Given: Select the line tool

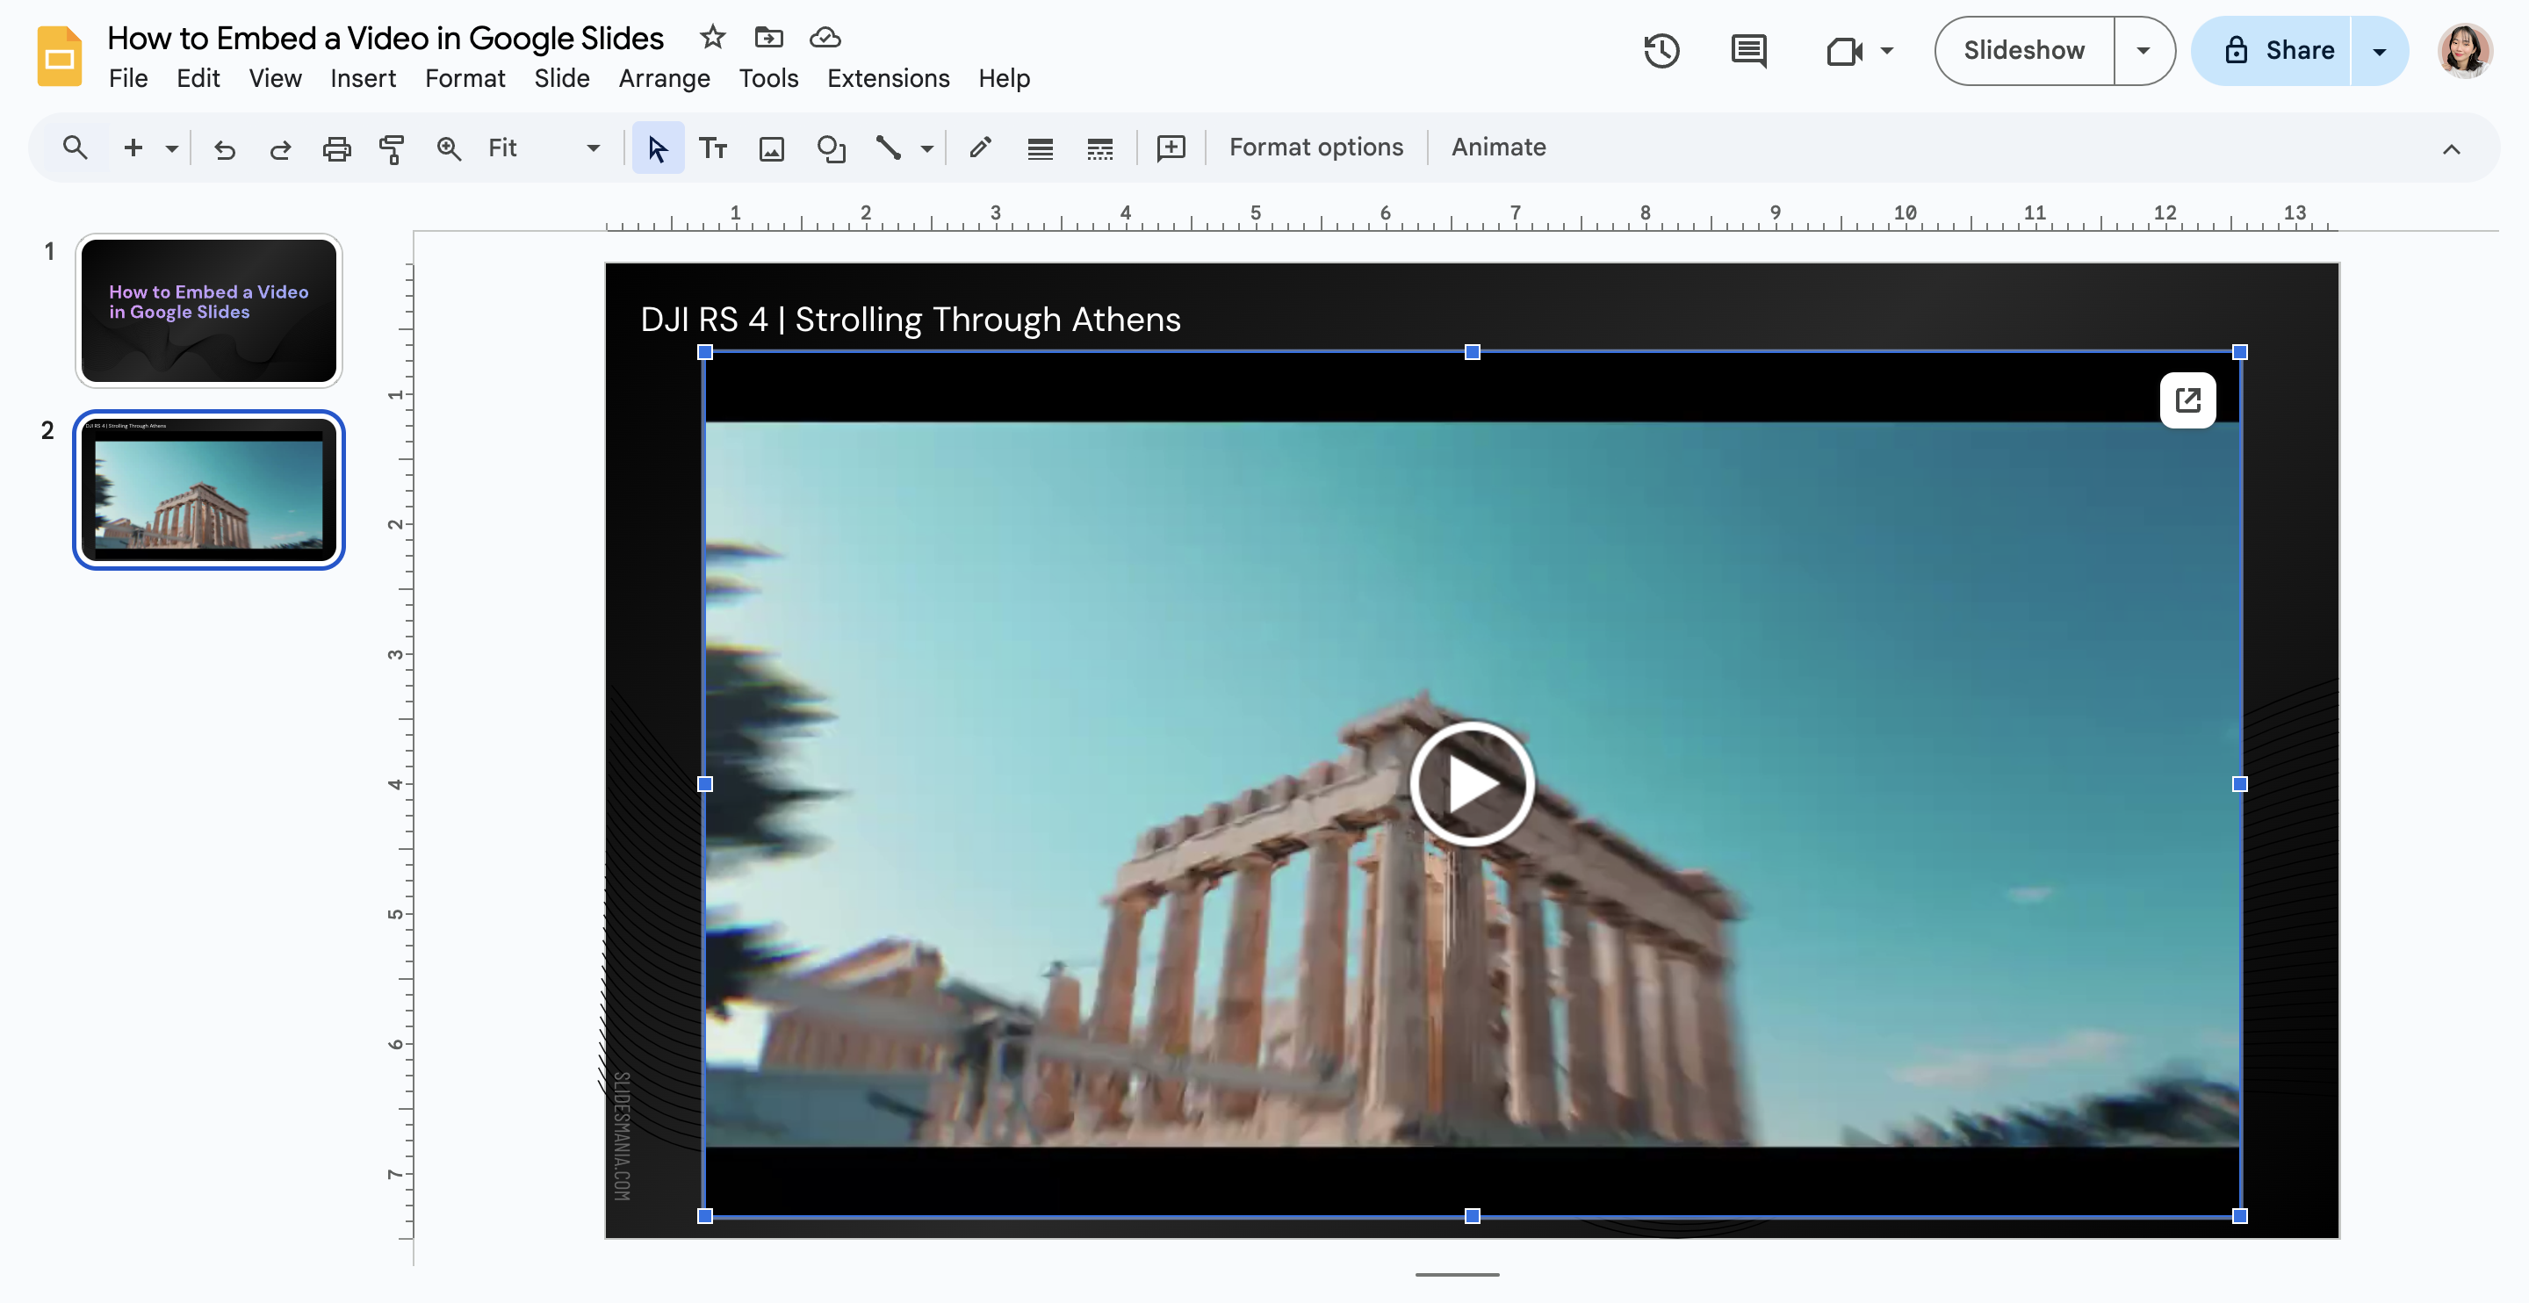Looking at the screenshot, I should pyautogui.click(x=889, y=148).
